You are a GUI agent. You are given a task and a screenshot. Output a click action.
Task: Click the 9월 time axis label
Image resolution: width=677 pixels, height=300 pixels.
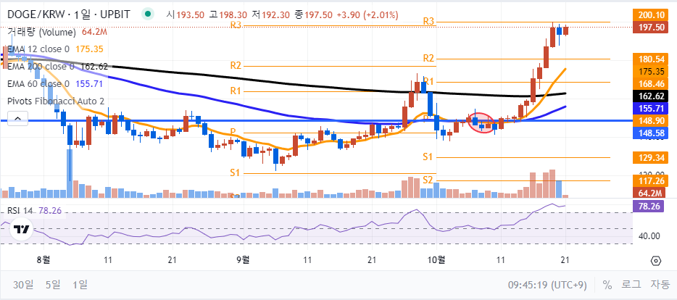(243, 260)
